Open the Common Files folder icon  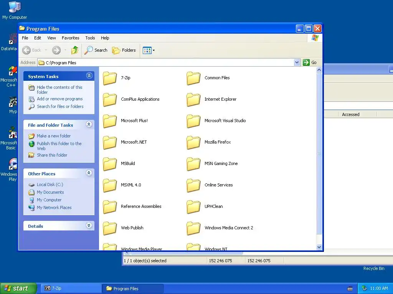point(193,78)
